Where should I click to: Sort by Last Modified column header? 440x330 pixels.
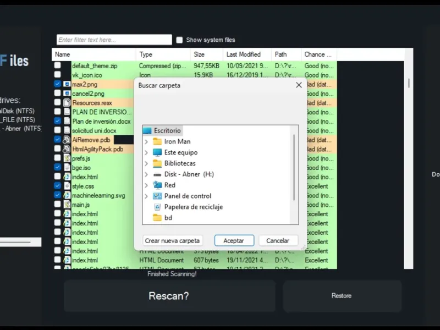pyautogui.click(x=247, y=54)
